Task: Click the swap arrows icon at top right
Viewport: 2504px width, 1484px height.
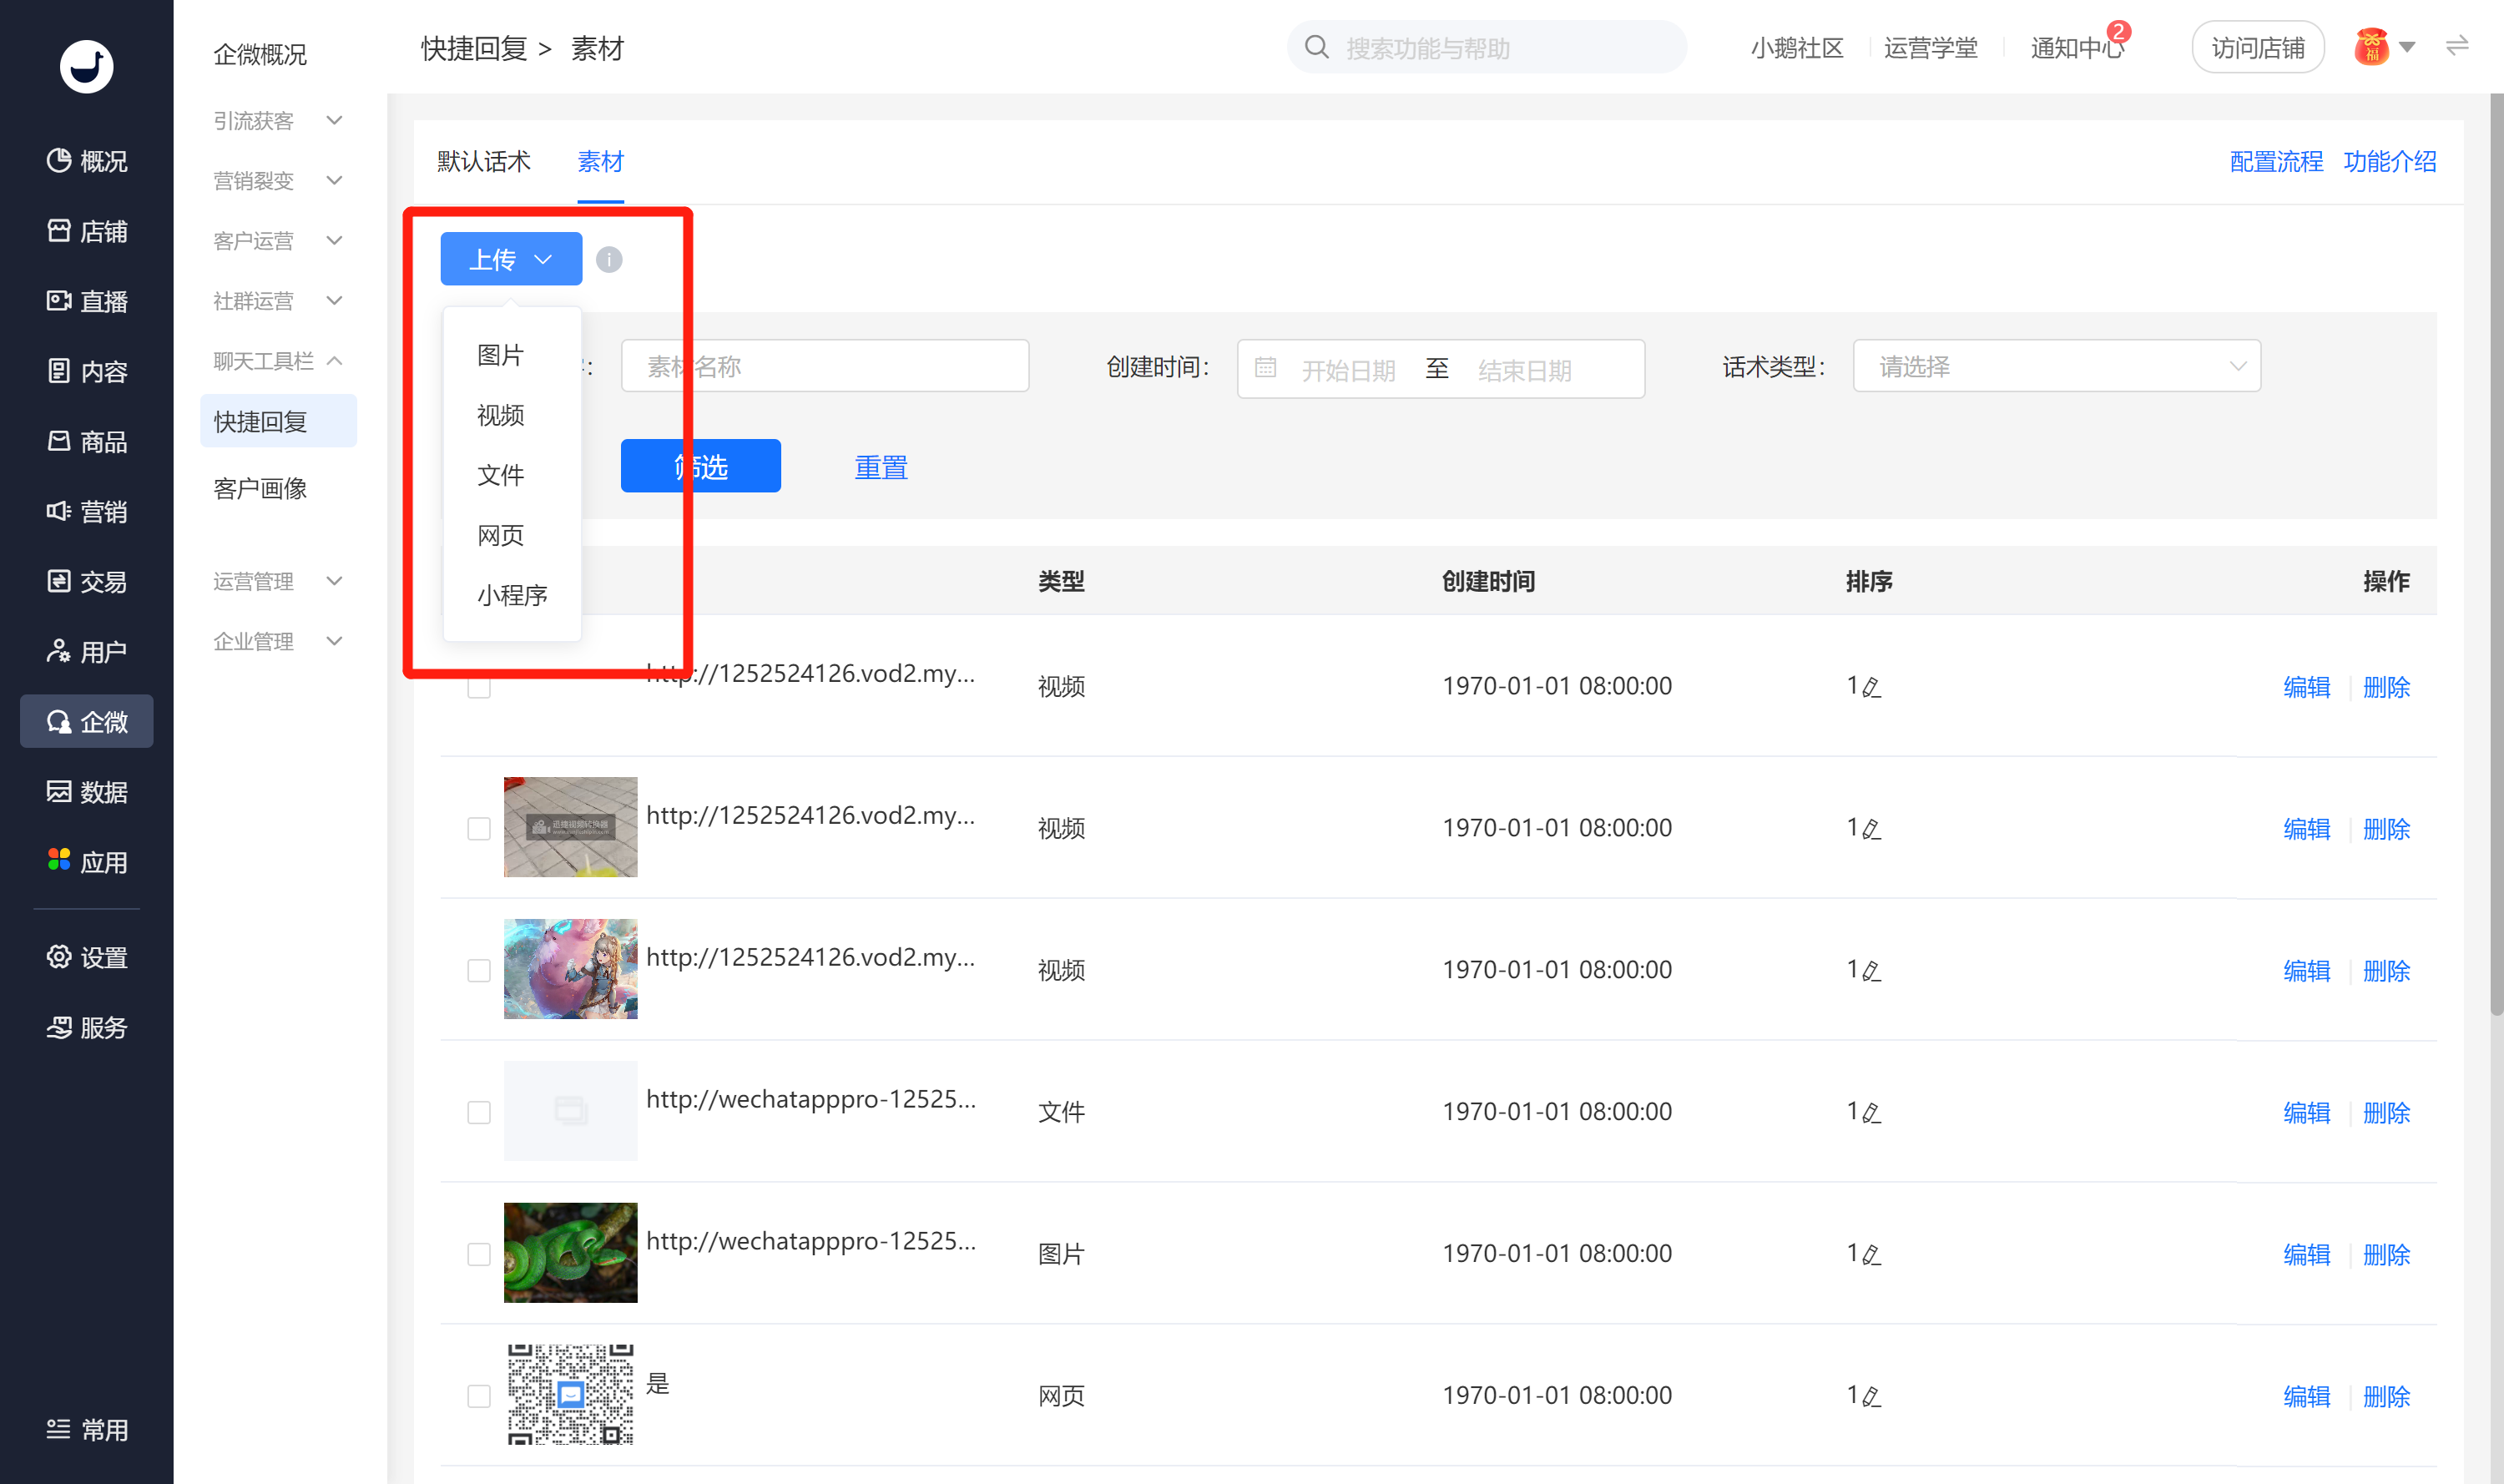Action: pyautogui.click(x=2457, y=46)
